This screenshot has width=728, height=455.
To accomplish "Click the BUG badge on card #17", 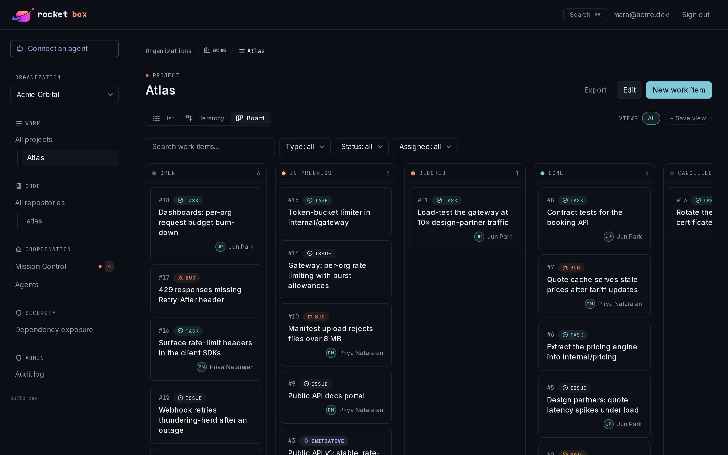I will pyautogui.click(x=187, y=278).
